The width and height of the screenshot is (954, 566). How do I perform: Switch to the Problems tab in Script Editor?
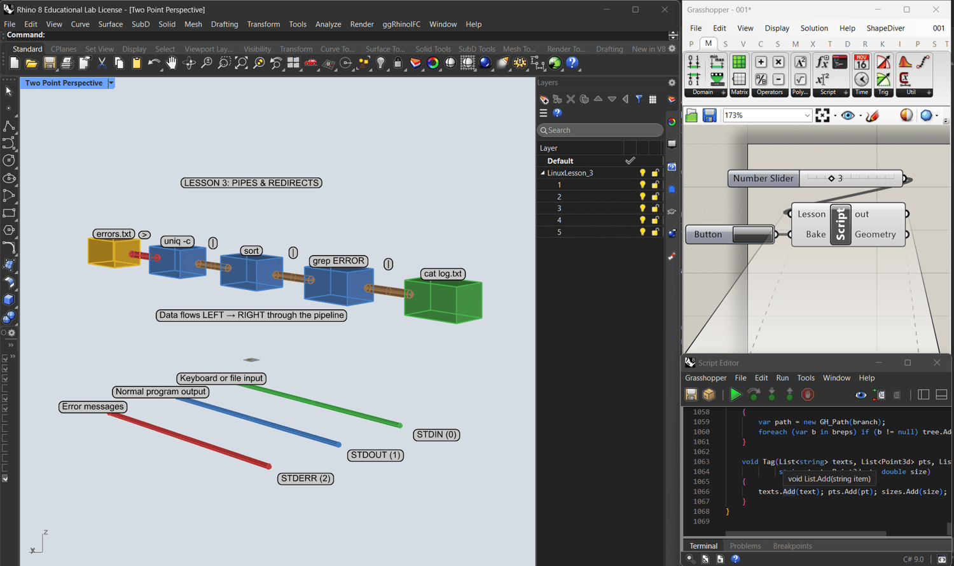(x=745, y=546)
